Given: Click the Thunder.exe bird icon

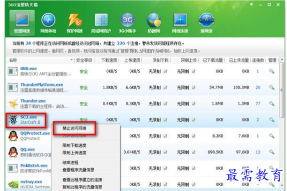Looking at the screenshot, I should tap(13, 103).
